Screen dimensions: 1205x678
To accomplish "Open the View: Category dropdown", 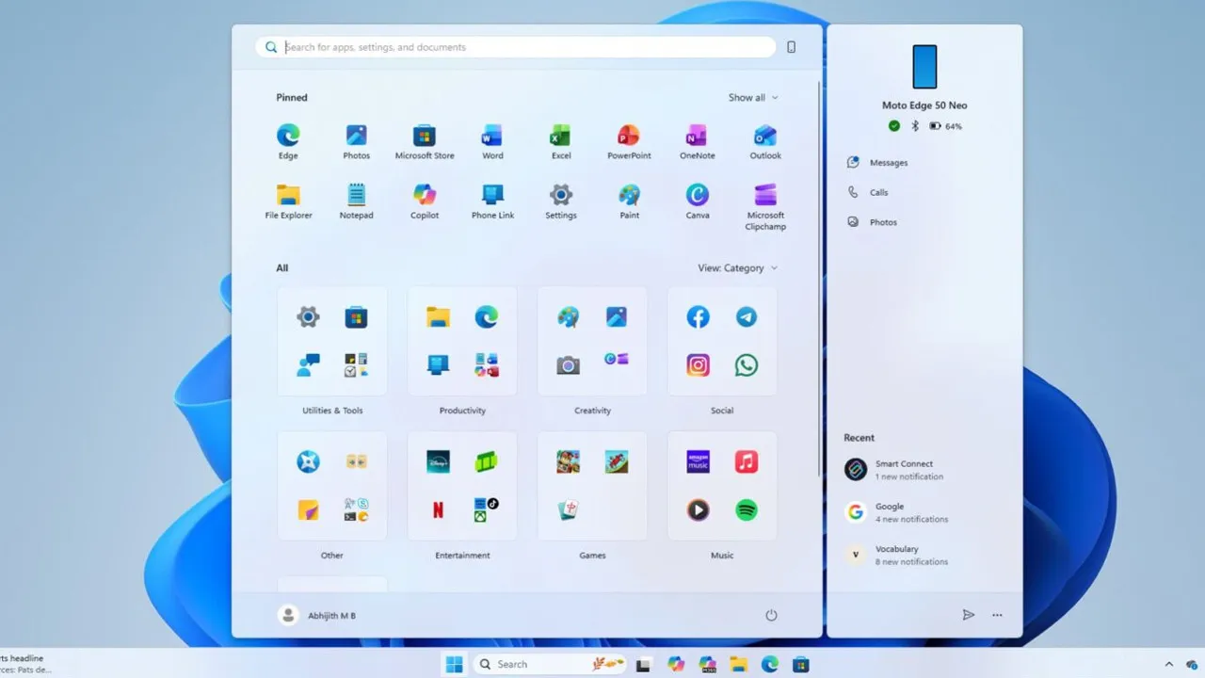I will [737, 267].
